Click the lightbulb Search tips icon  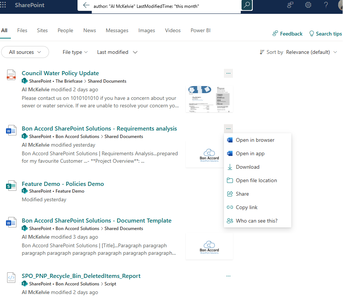[x=312, y=34]
